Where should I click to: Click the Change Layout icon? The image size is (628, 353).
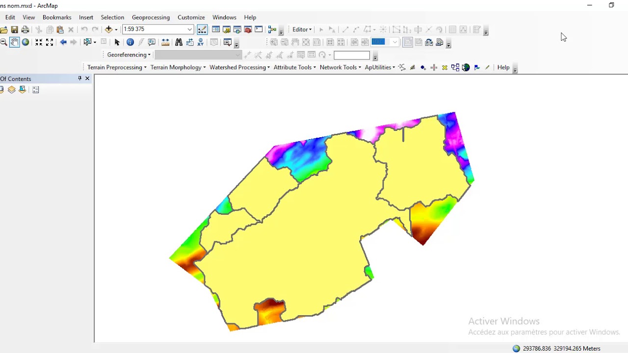click(429, 42)
